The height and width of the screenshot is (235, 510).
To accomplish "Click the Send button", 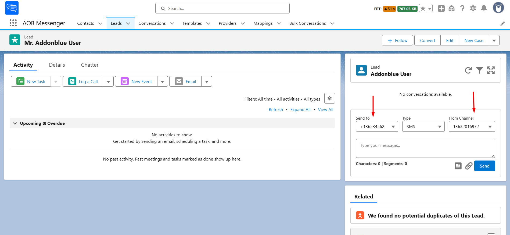I will pos(485,166).
